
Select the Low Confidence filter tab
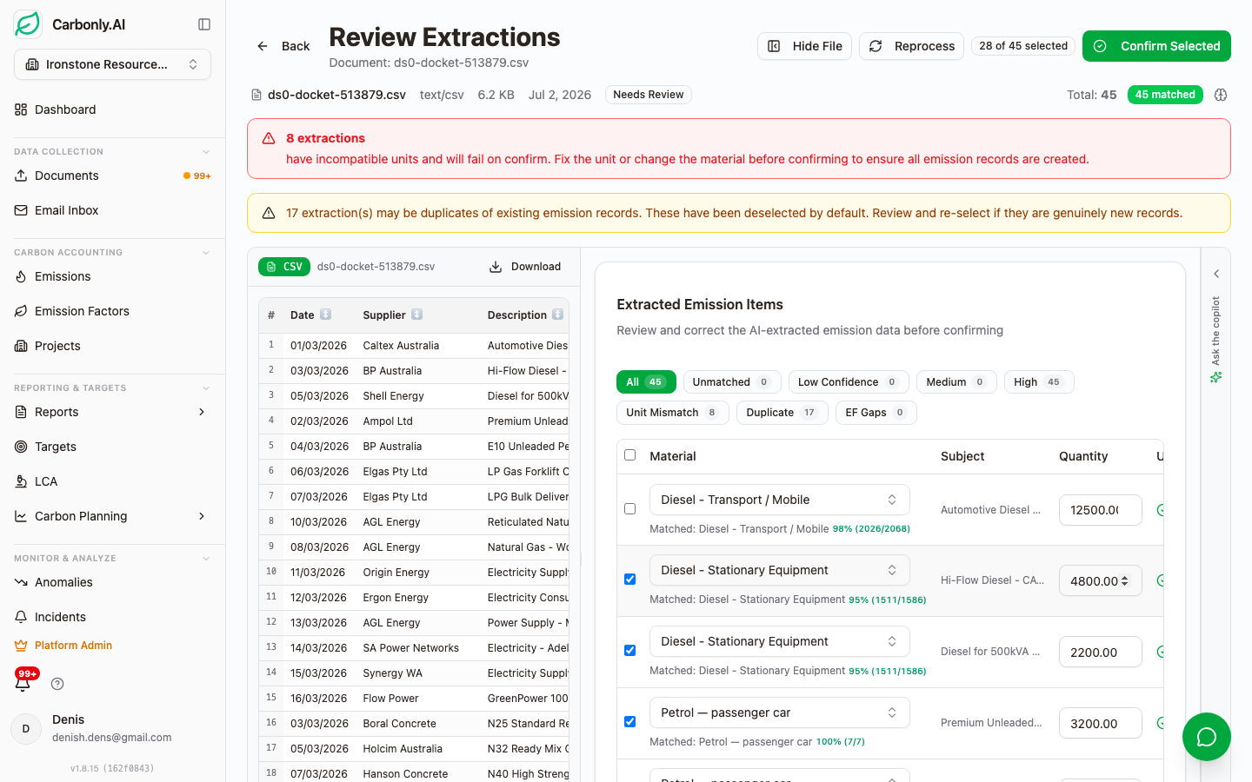pos(849,382)
